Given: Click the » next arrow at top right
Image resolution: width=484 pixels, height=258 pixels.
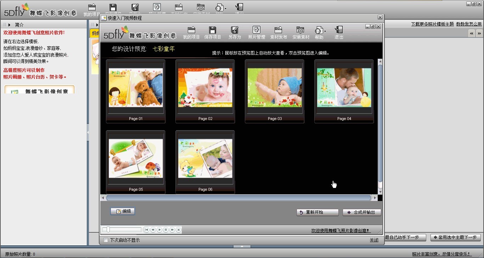Looking at the screenshot, I should click(x=479, y=33).
